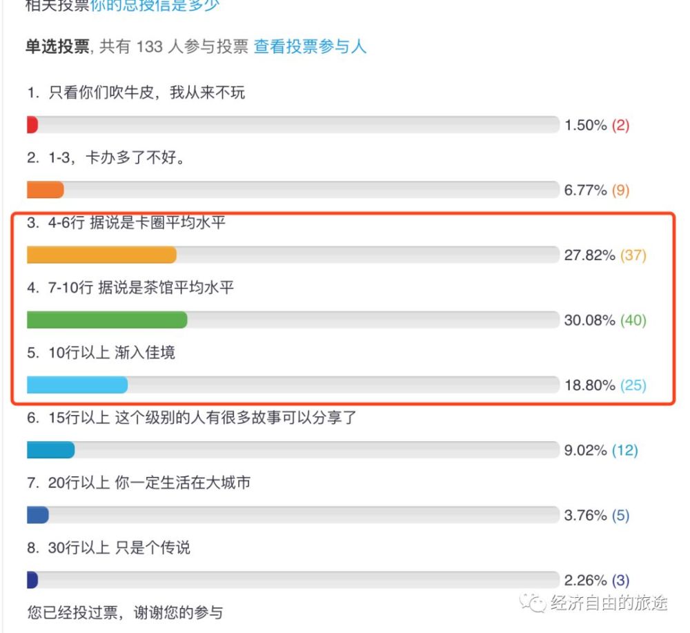Click the 27.82% (37) vote count
Screen dimensions: 690x633
click(605, 255)
